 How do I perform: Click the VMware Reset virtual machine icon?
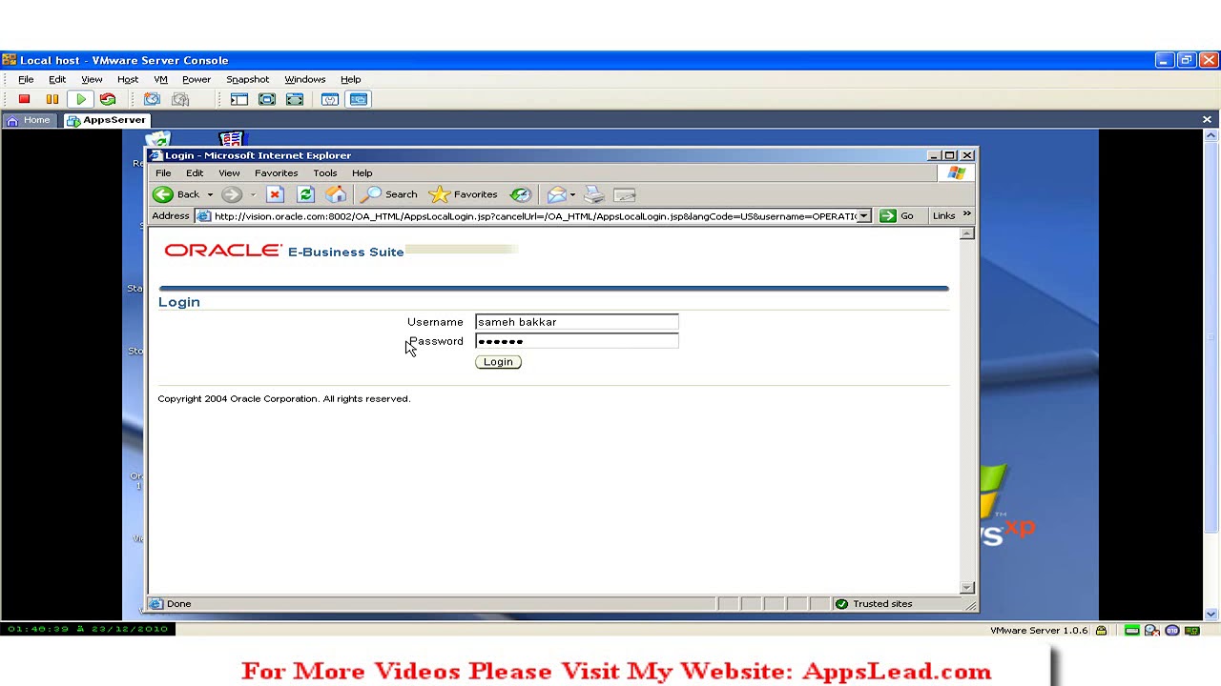click(x=108, y=99)
